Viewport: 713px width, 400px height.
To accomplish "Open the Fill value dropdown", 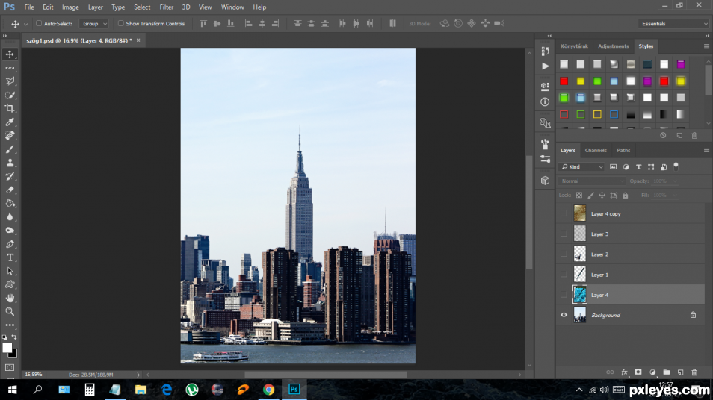I will click(x=676, y=196).
